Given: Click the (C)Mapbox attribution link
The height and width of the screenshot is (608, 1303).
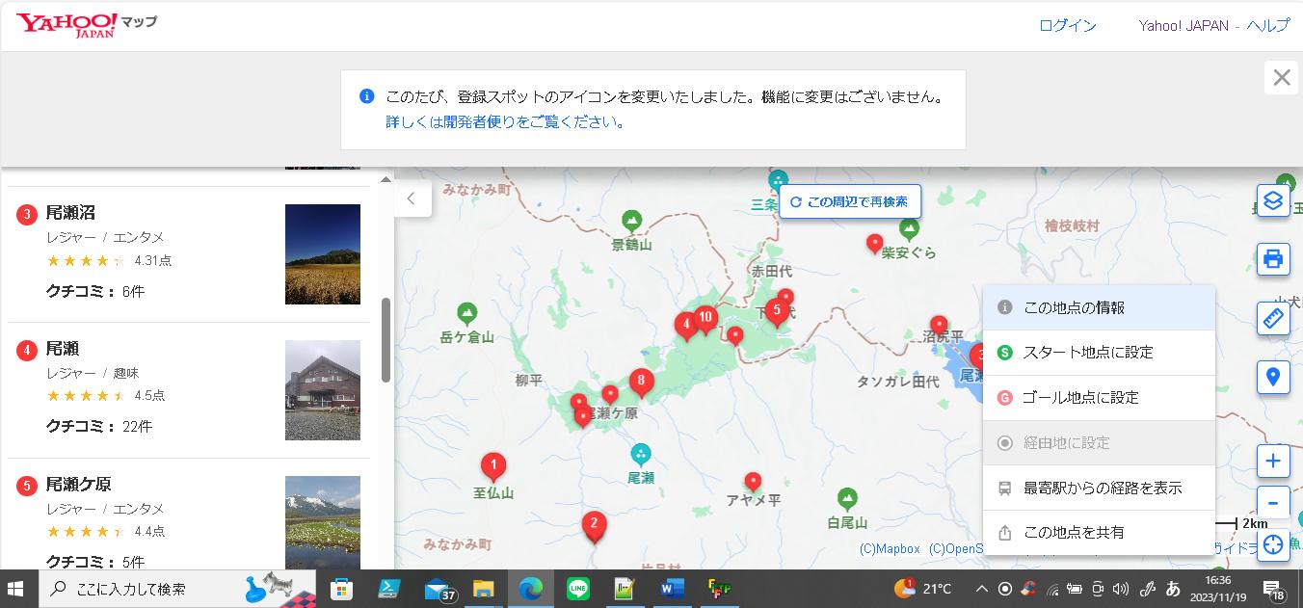Looking at the screenshot, I should click(890, 549).
